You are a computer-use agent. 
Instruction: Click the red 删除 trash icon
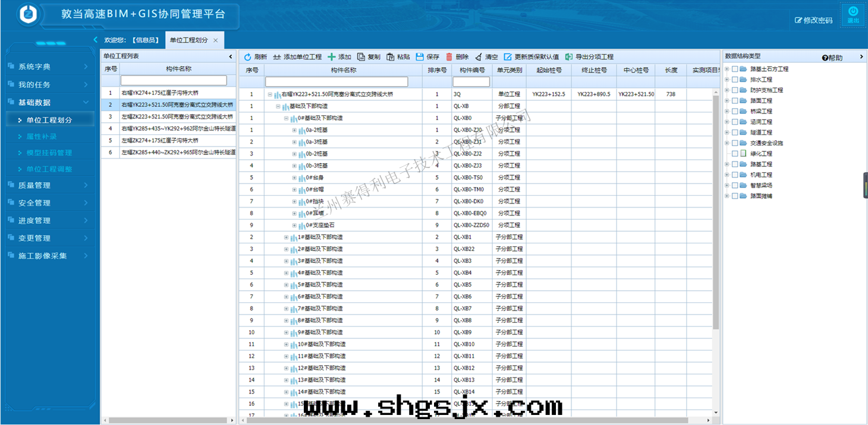449,57
